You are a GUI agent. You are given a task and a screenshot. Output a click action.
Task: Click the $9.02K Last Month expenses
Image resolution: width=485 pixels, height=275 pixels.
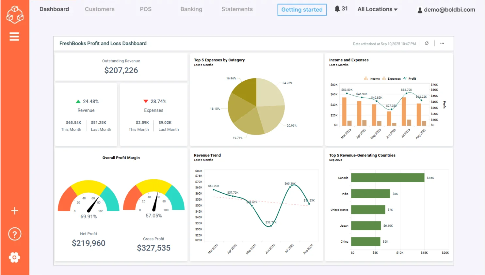(x=165, y=123)
